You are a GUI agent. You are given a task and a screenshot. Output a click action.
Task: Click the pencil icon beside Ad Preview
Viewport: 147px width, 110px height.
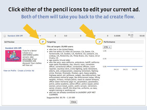(43, 42)
